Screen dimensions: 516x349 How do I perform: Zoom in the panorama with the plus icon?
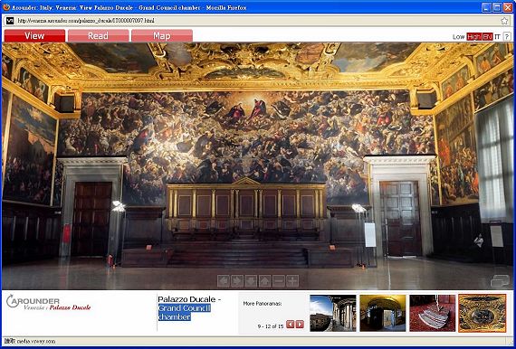(292, 281)
